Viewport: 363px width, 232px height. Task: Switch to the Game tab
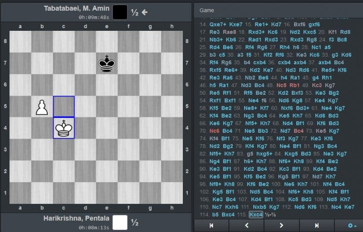pos(207,10)
